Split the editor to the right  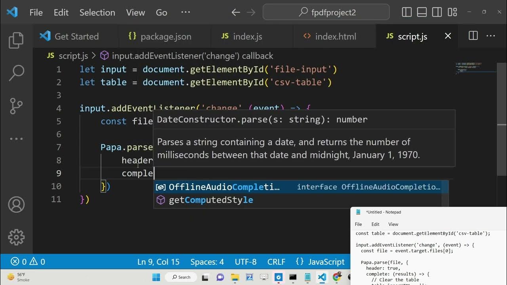point(473,36)
